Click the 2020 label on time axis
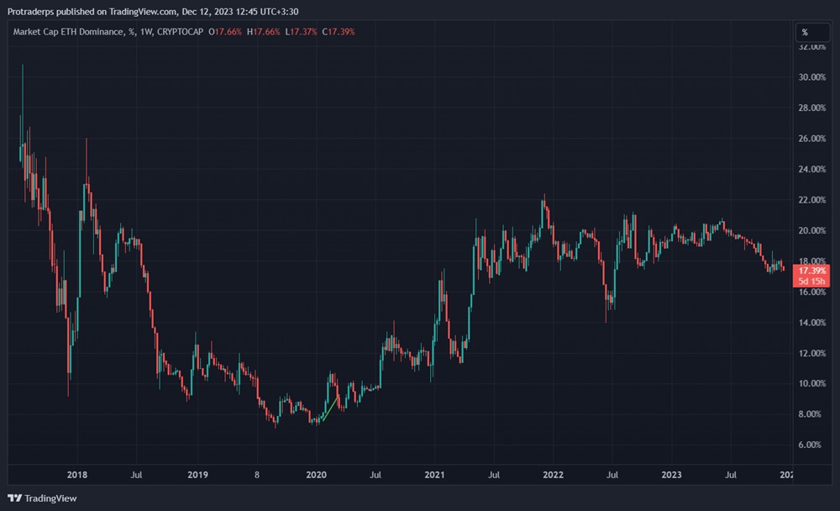This screenshot has height=511, width=840. (316, 475)
